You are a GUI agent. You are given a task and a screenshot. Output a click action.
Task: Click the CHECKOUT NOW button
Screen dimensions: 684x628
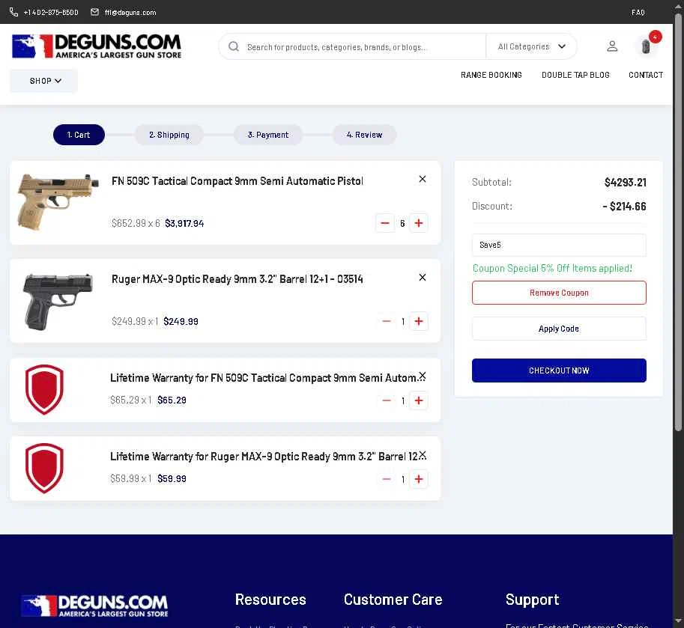(559, 371)
